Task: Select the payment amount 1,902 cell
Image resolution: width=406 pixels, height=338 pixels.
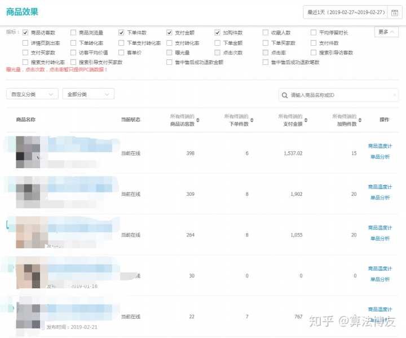Action: pos(296,194)
